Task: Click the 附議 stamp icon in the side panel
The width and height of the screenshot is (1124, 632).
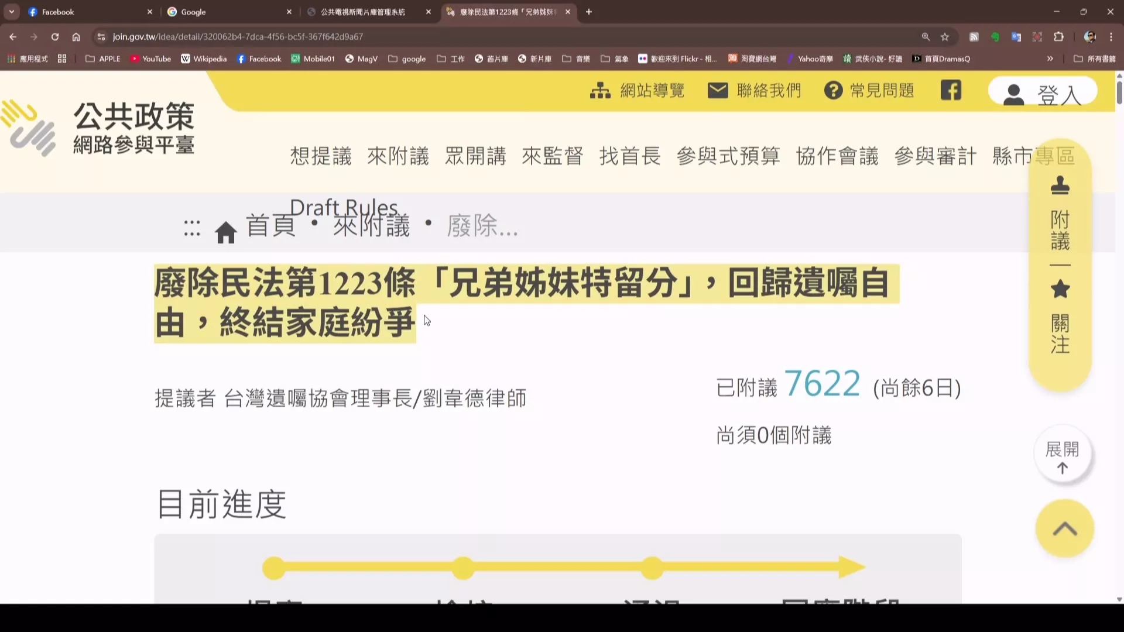Action: (x=1060, y=186)
